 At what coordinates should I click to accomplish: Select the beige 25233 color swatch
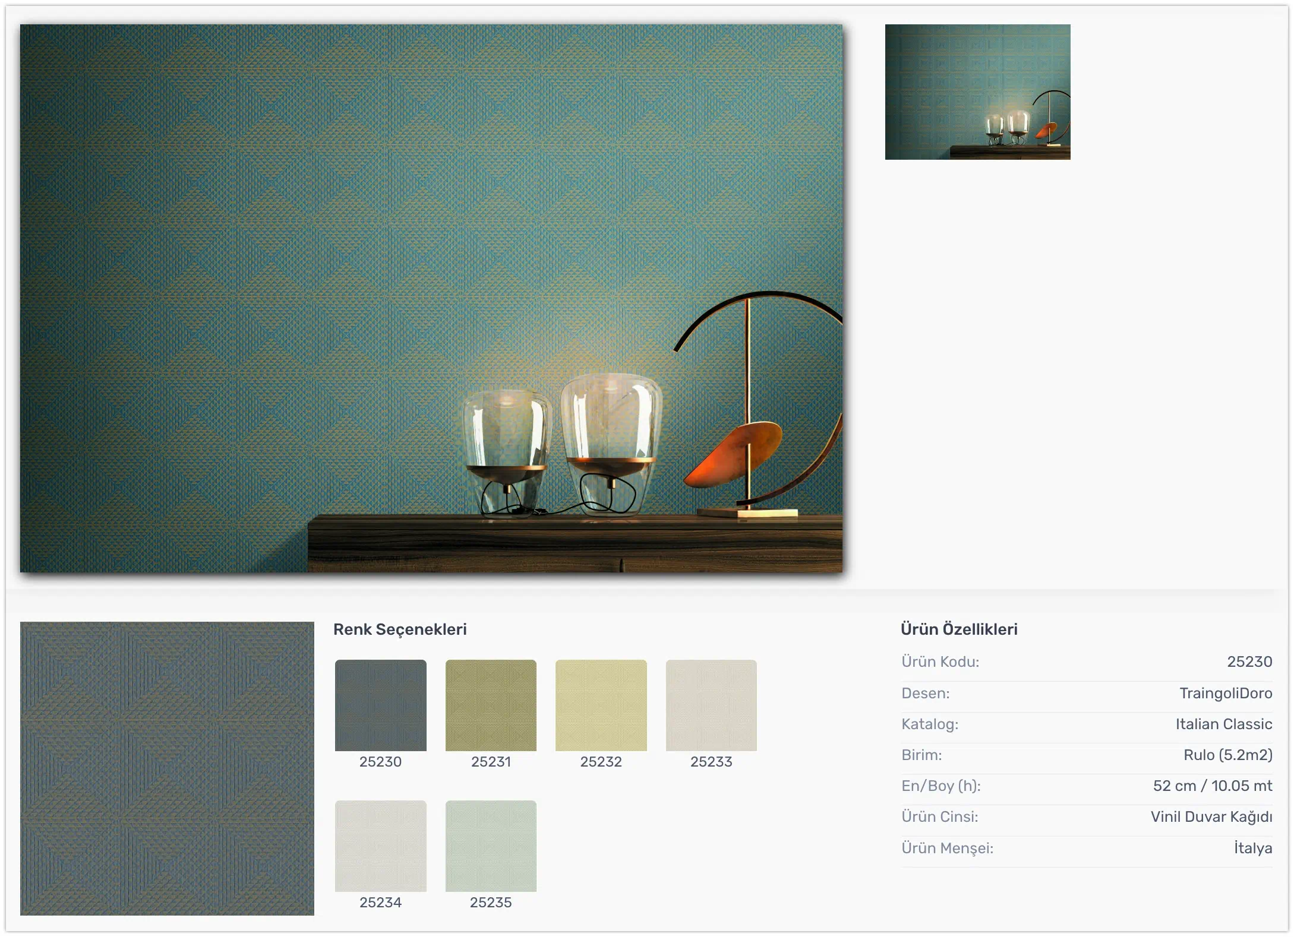point(711,705)
